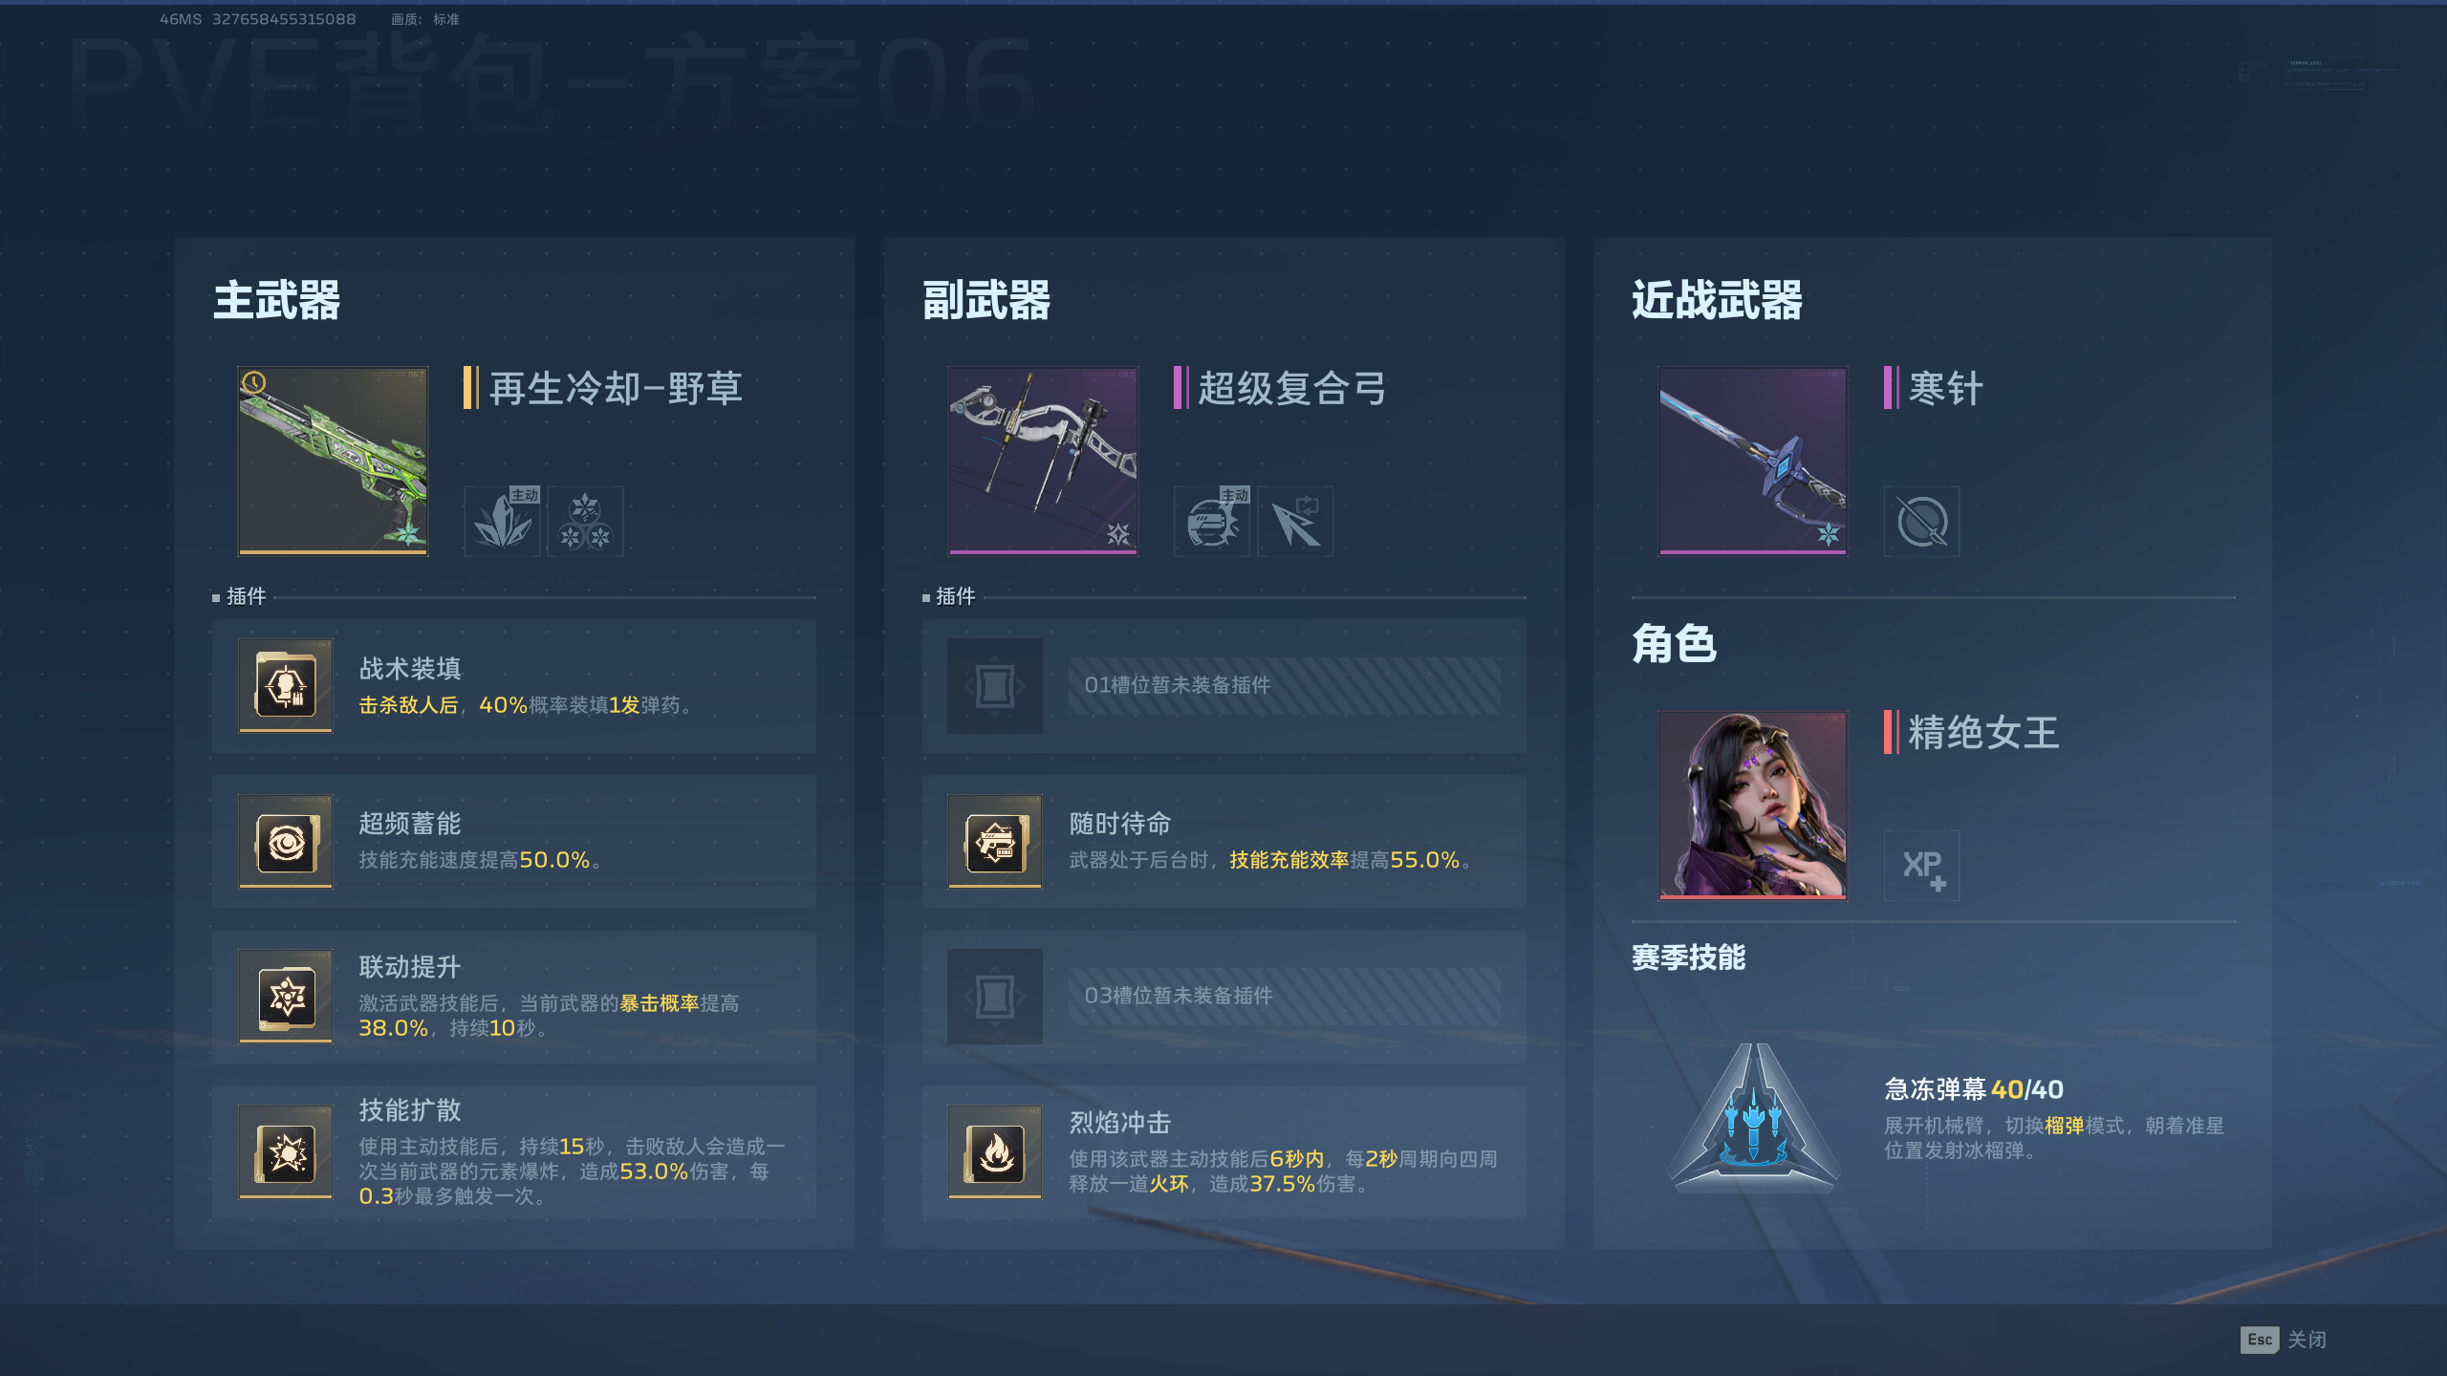This screenshot has width=2447, height=1376.
Task: Click the empty 01槽位 plugin slot
Action: point(1223,685)
